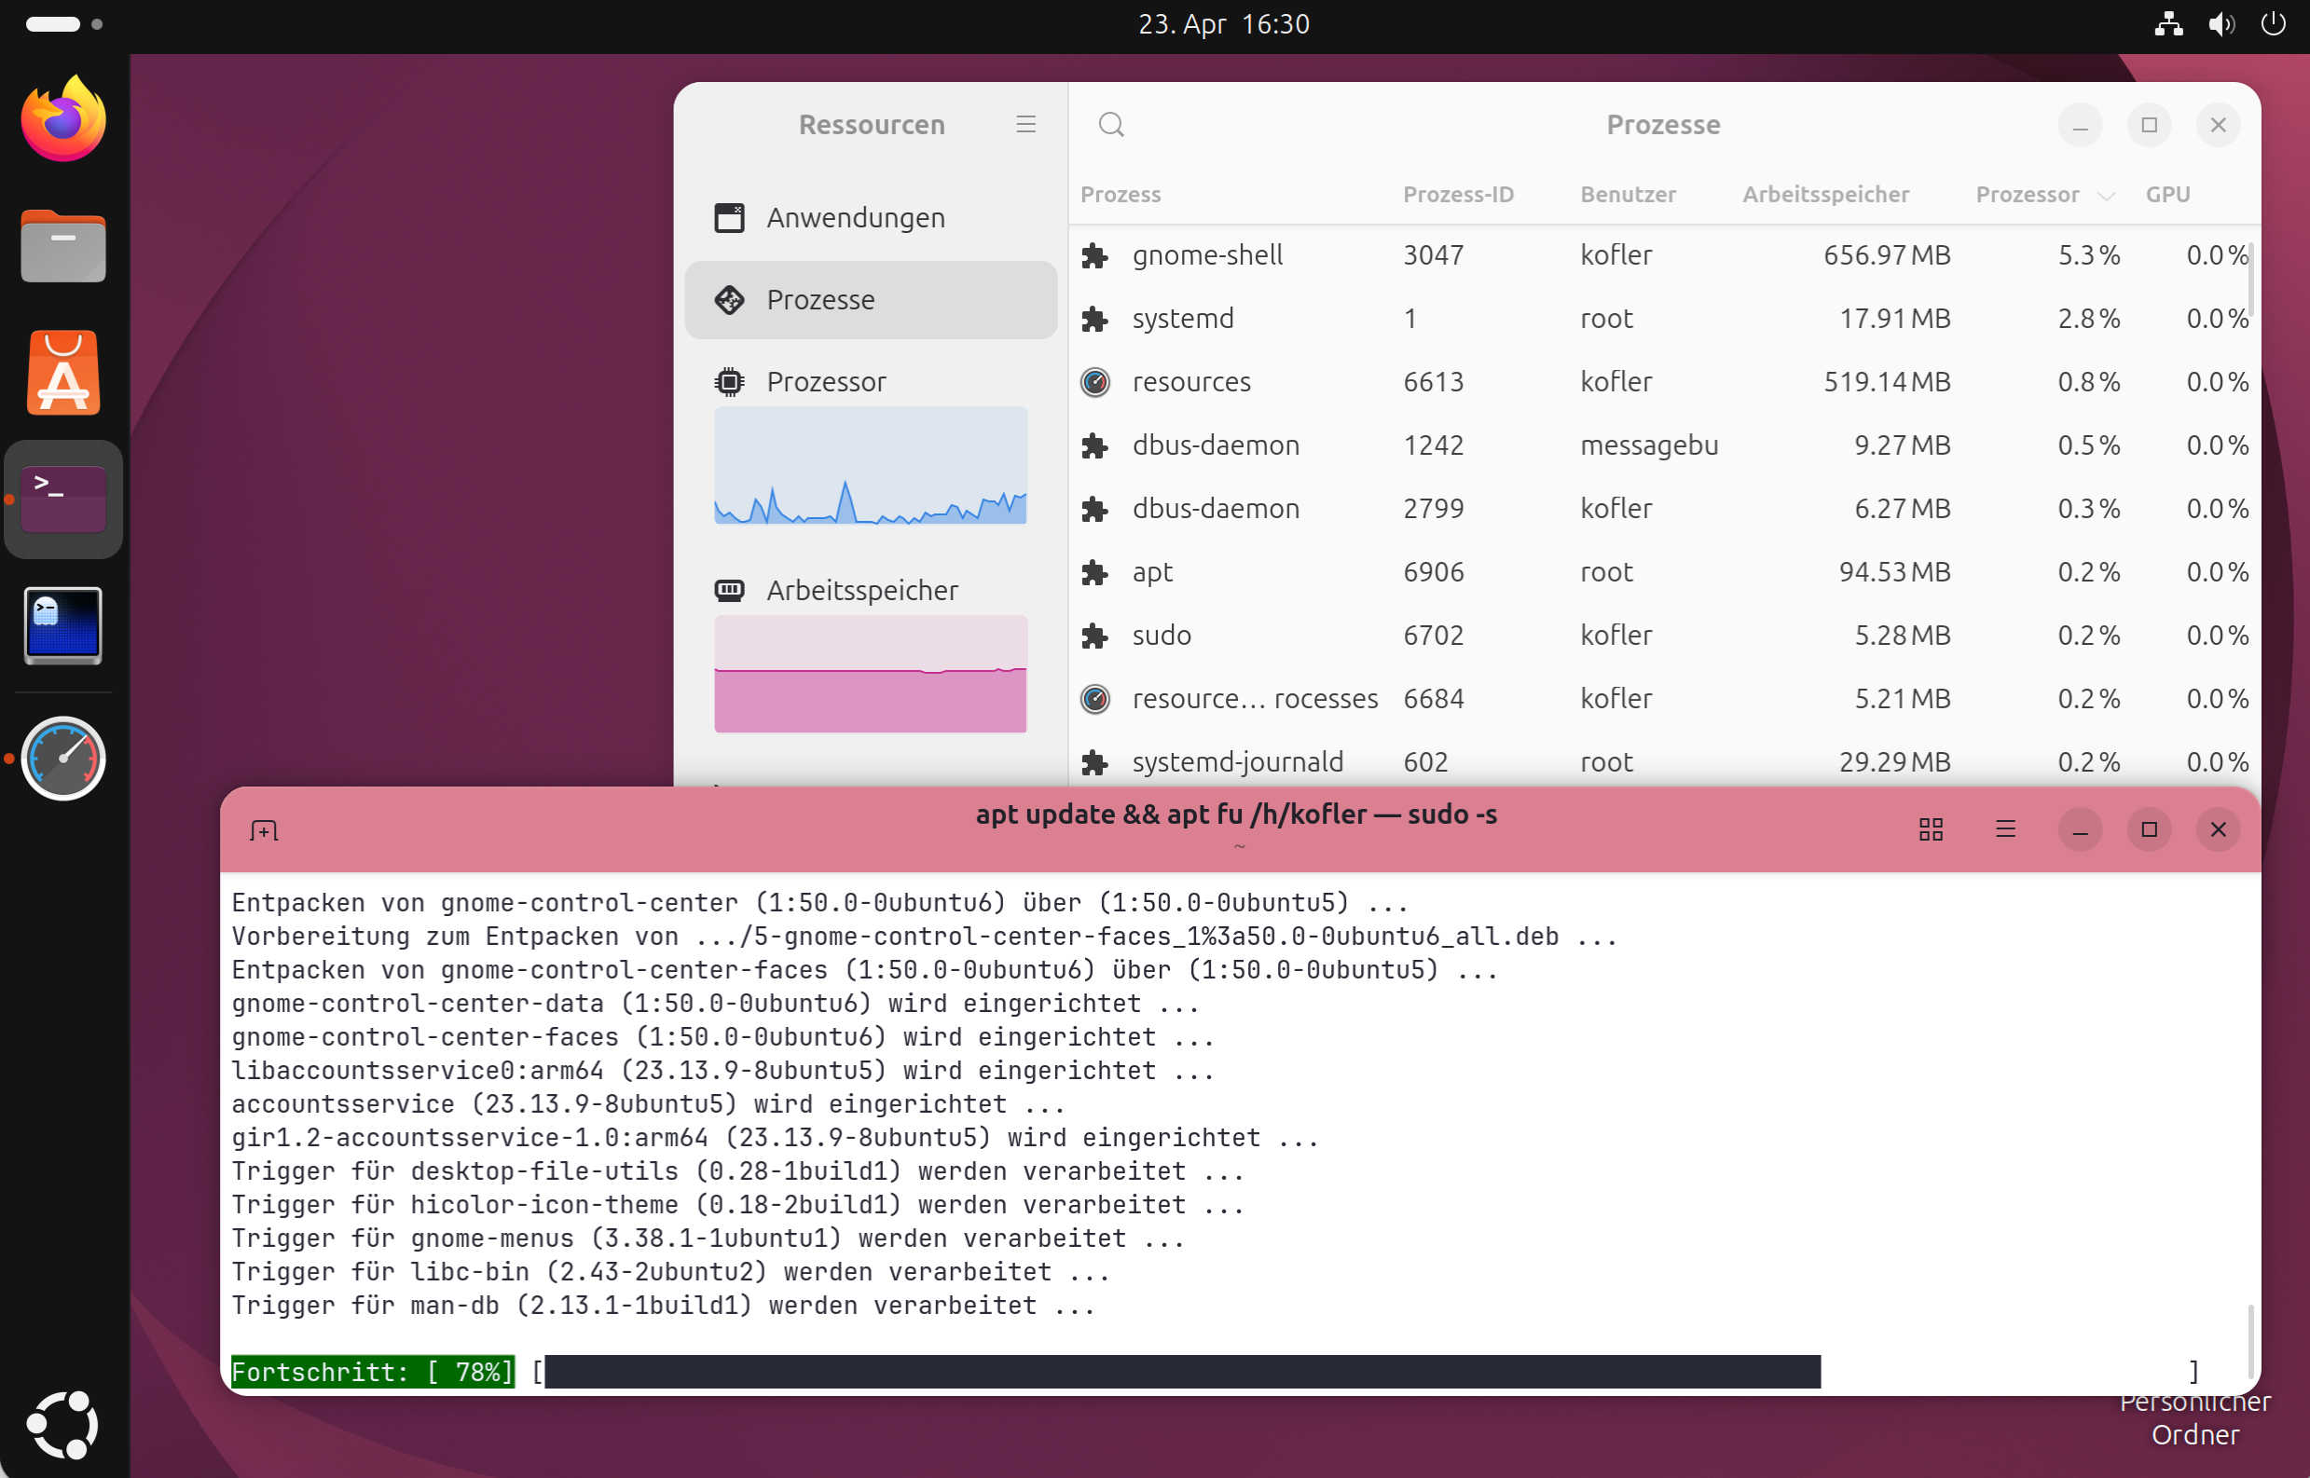
Task: Switch to Anwendungen sidebar item
Action: point(855,218)
